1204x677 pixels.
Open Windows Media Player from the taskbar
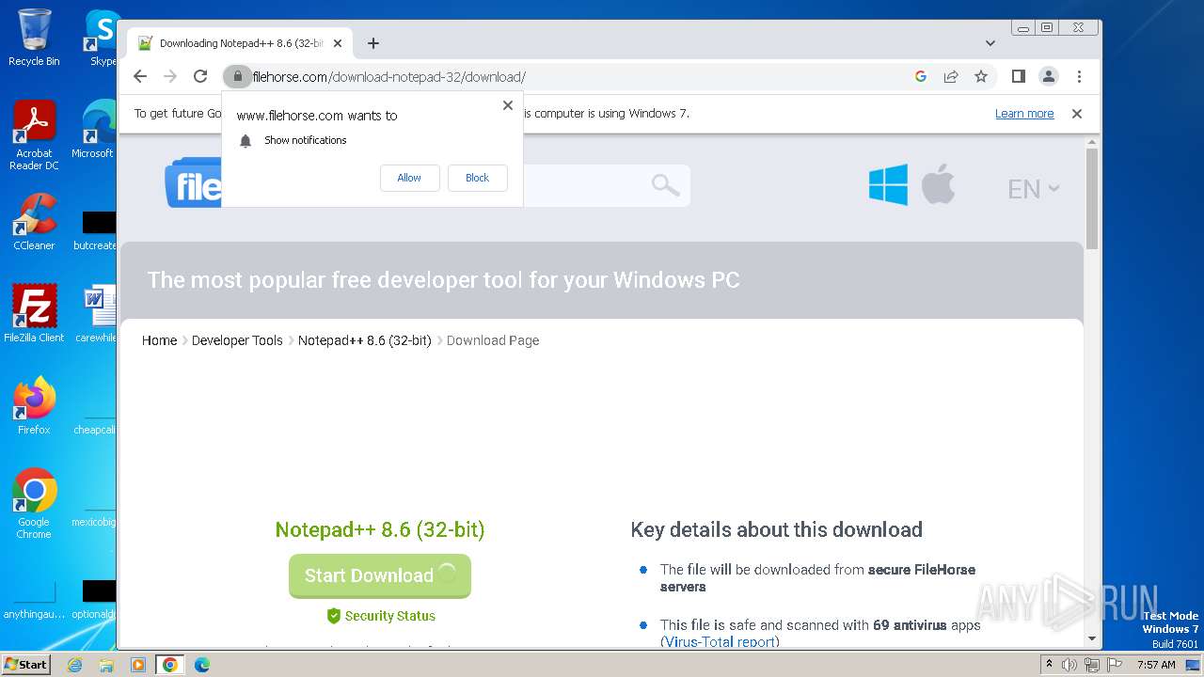click(x=137, y=665)
